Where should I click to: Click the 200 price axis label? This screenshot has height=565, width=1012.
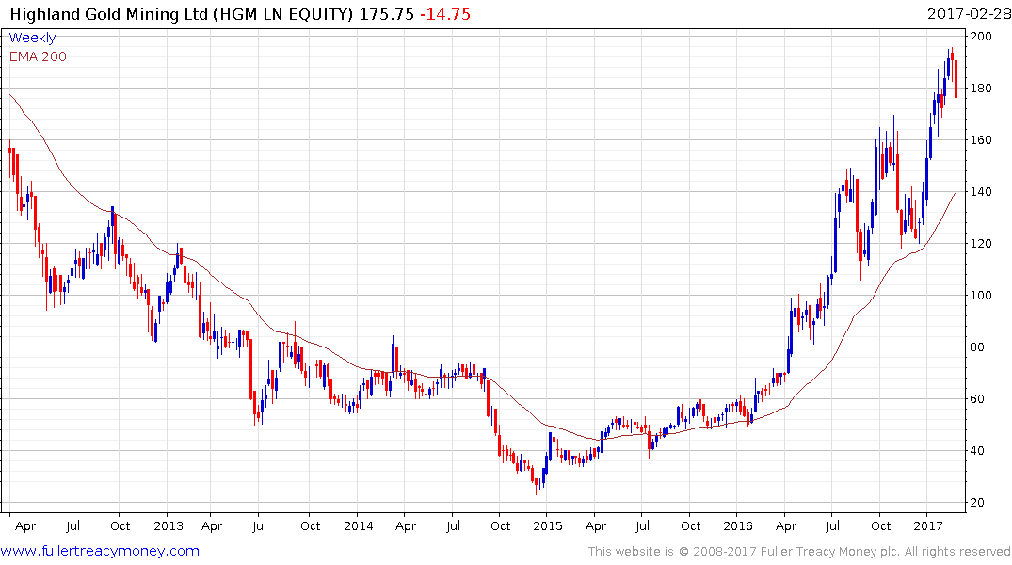pos(981,36)
